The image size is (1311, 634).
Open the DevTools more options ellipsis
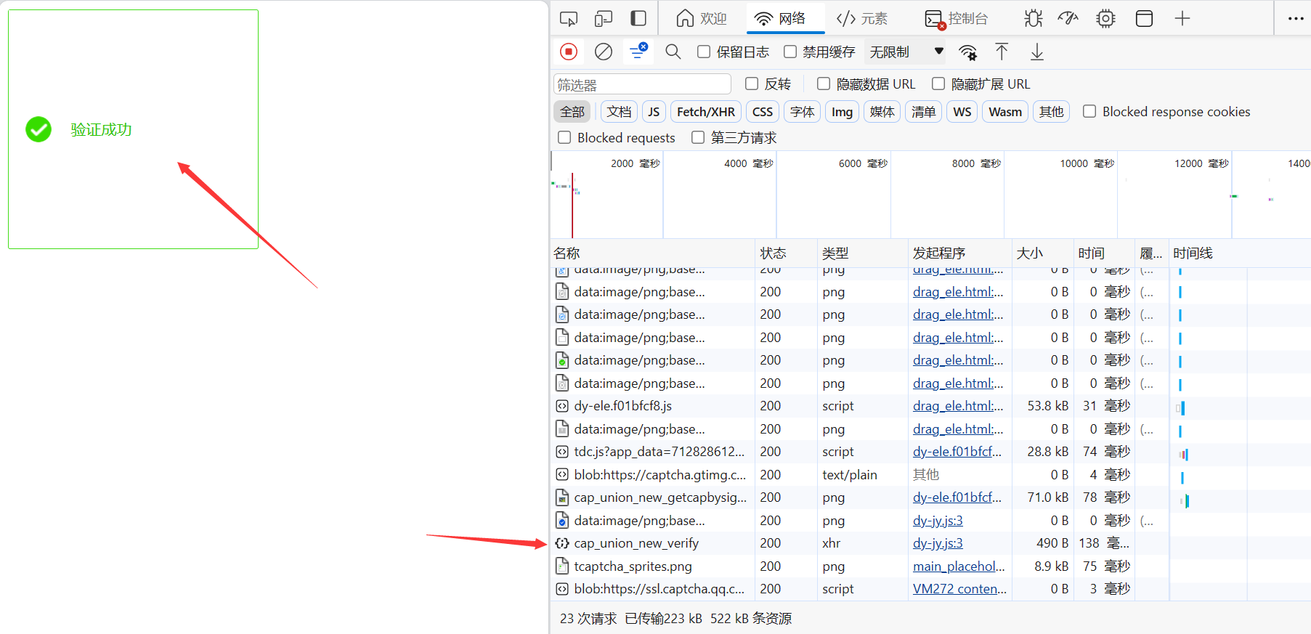[1296, 19]
